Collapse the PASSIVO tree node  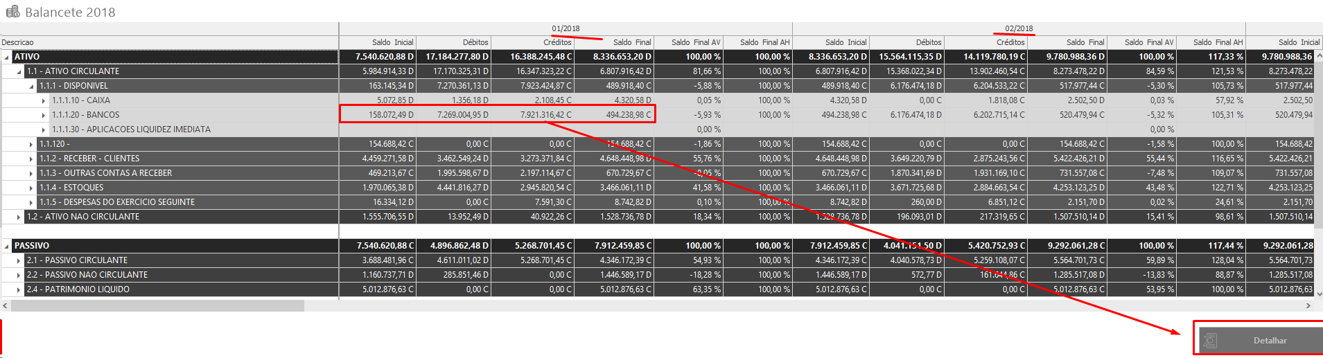coord(6,247)
